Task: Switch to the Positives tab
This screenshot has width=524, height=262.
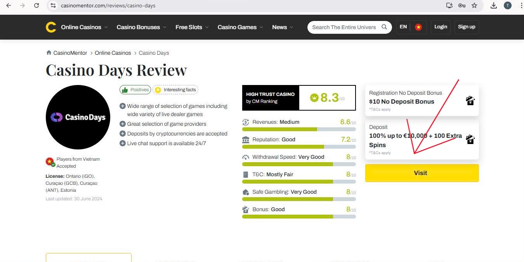Action: (x=135, y=90)
